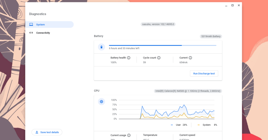The height and width of the screenshot is (140, 268).
Task: Show info for Cycle count
Action: click(159, 58)
